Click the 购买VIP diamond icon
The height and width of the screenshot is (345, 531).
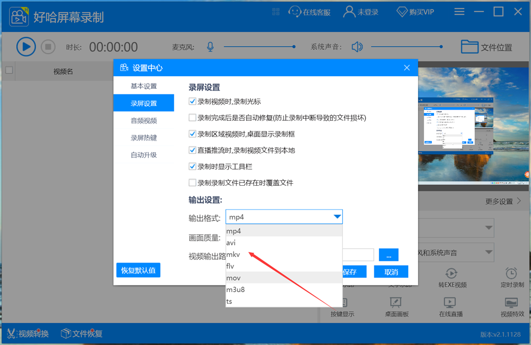pos(402,11)
